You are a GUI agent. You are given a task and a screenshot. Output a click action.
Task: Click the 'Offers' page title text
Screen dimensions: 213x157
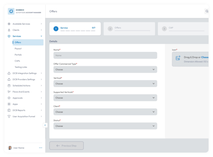pyautogui.click(x=53, y=11)
